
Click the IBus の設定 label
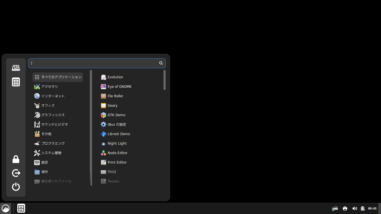(x=117, y=125)
